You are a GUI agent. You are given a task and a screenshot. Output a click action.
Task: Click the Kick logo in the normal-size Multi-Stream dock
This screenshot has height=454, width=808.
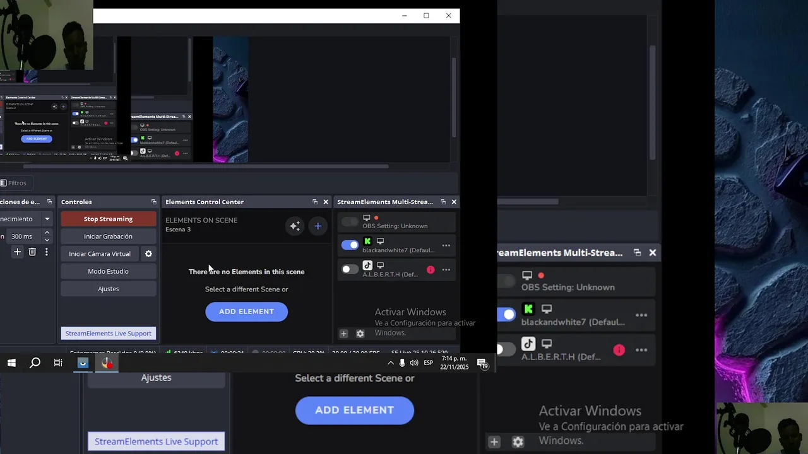367,241
